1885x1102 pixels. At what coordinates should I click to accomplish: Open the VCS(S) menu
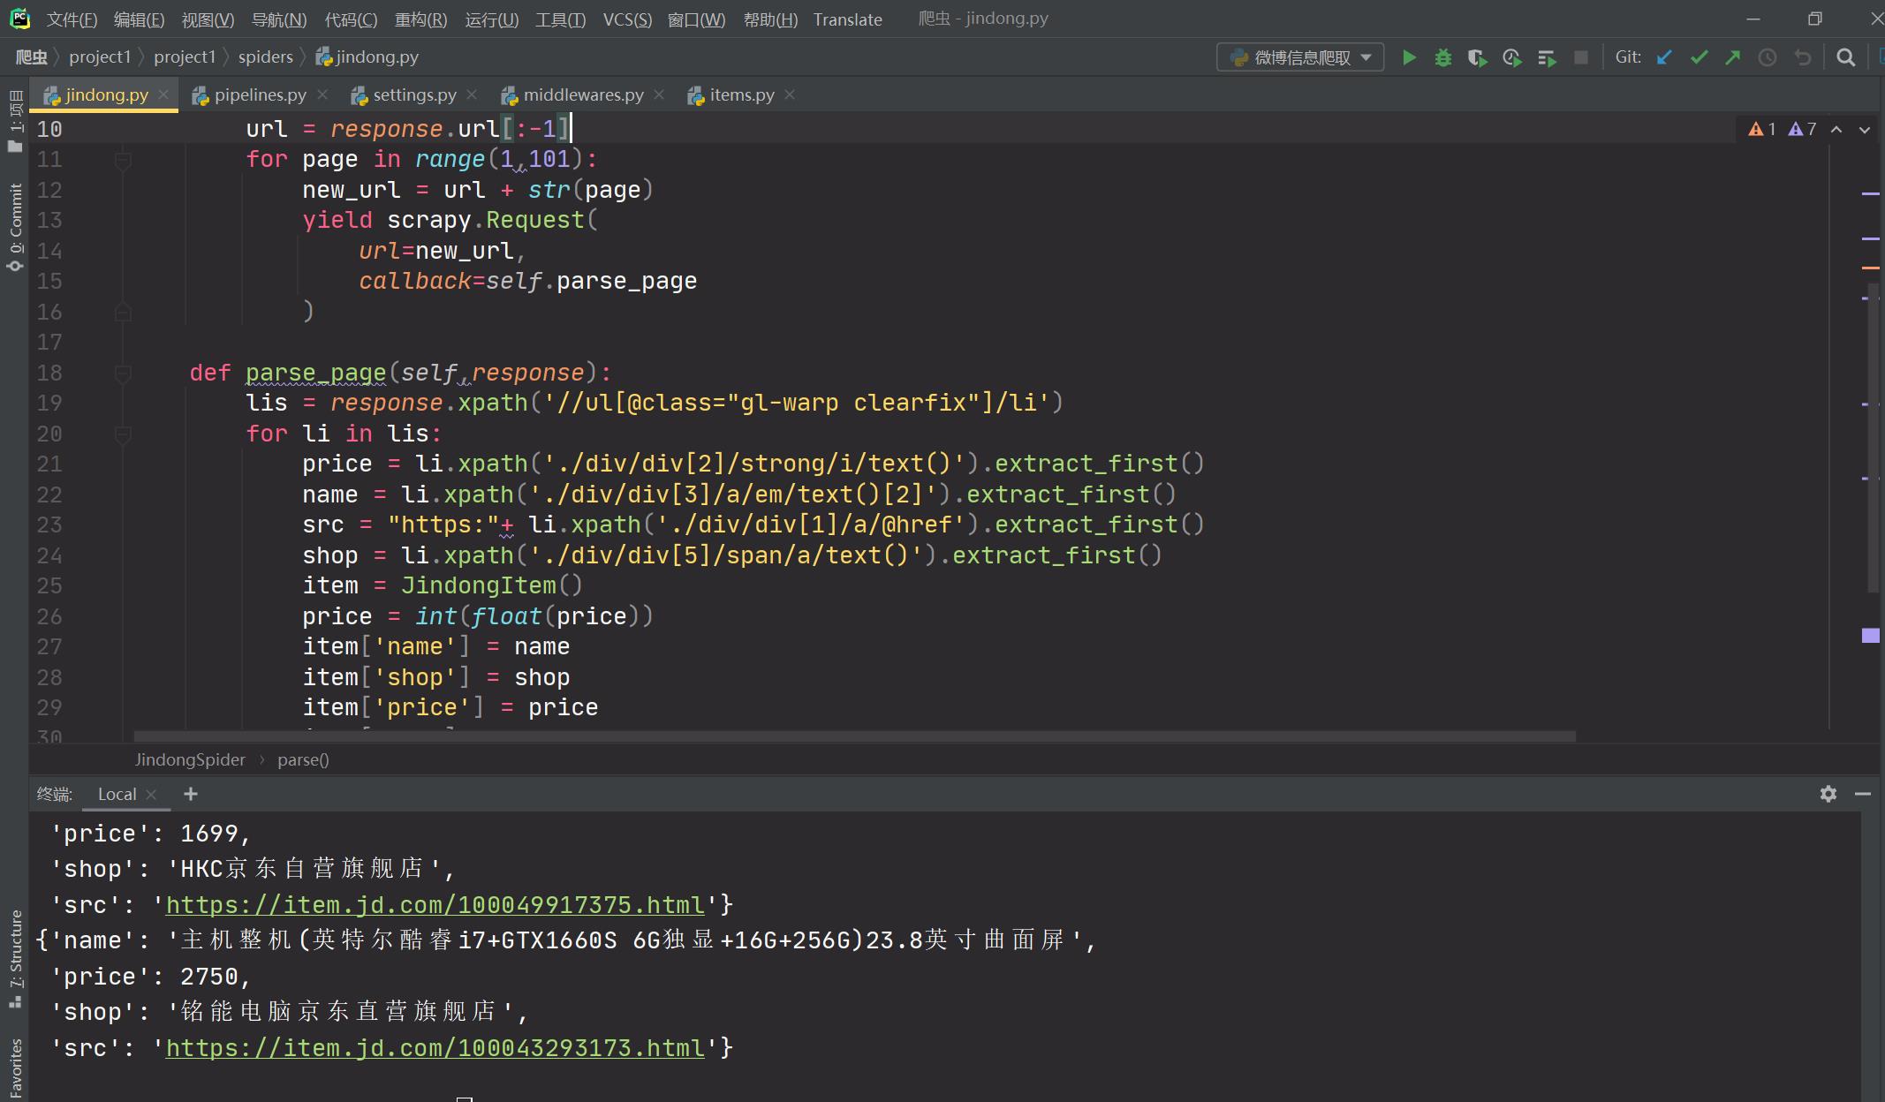pyautogui.click(x=627, y=19)
